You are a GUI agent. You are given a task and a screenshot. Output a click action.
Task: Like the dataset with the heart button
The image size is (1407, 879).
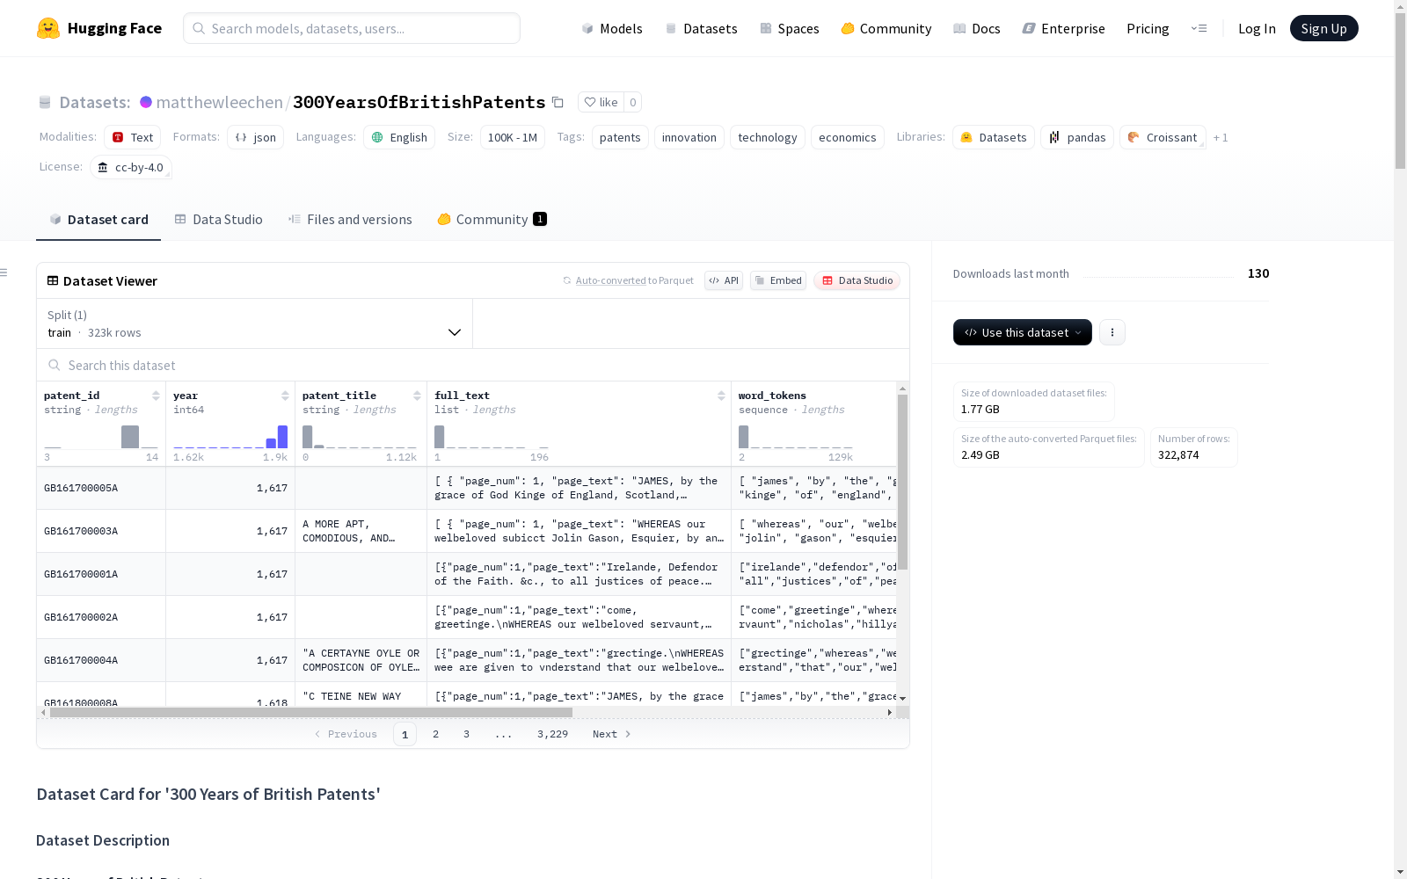[x=601, y=102]
